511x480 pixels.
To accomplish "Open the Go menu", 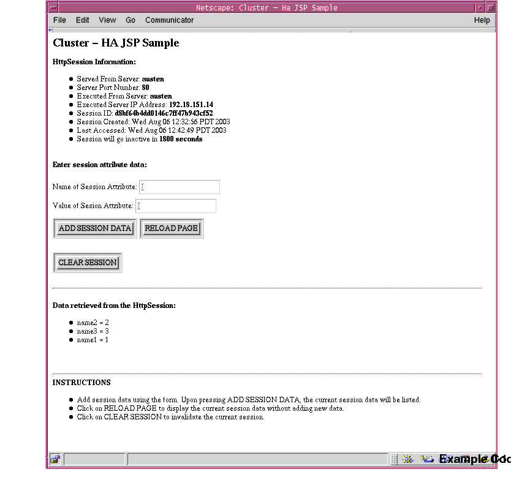I will (130, 20).
